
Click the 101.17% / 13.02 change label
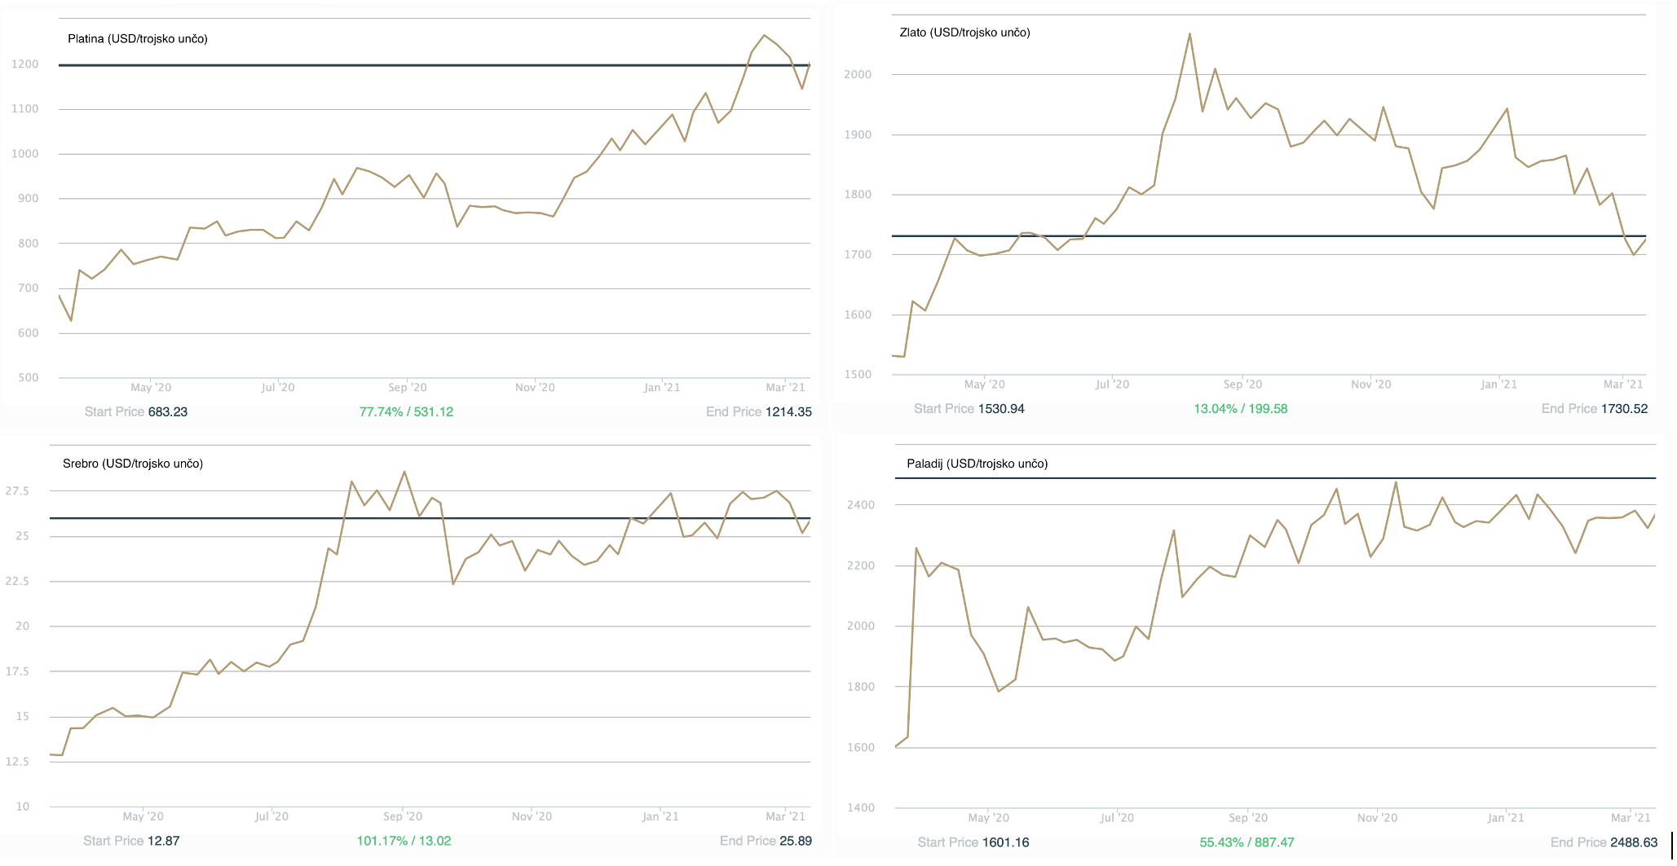(x=404, y=841)
